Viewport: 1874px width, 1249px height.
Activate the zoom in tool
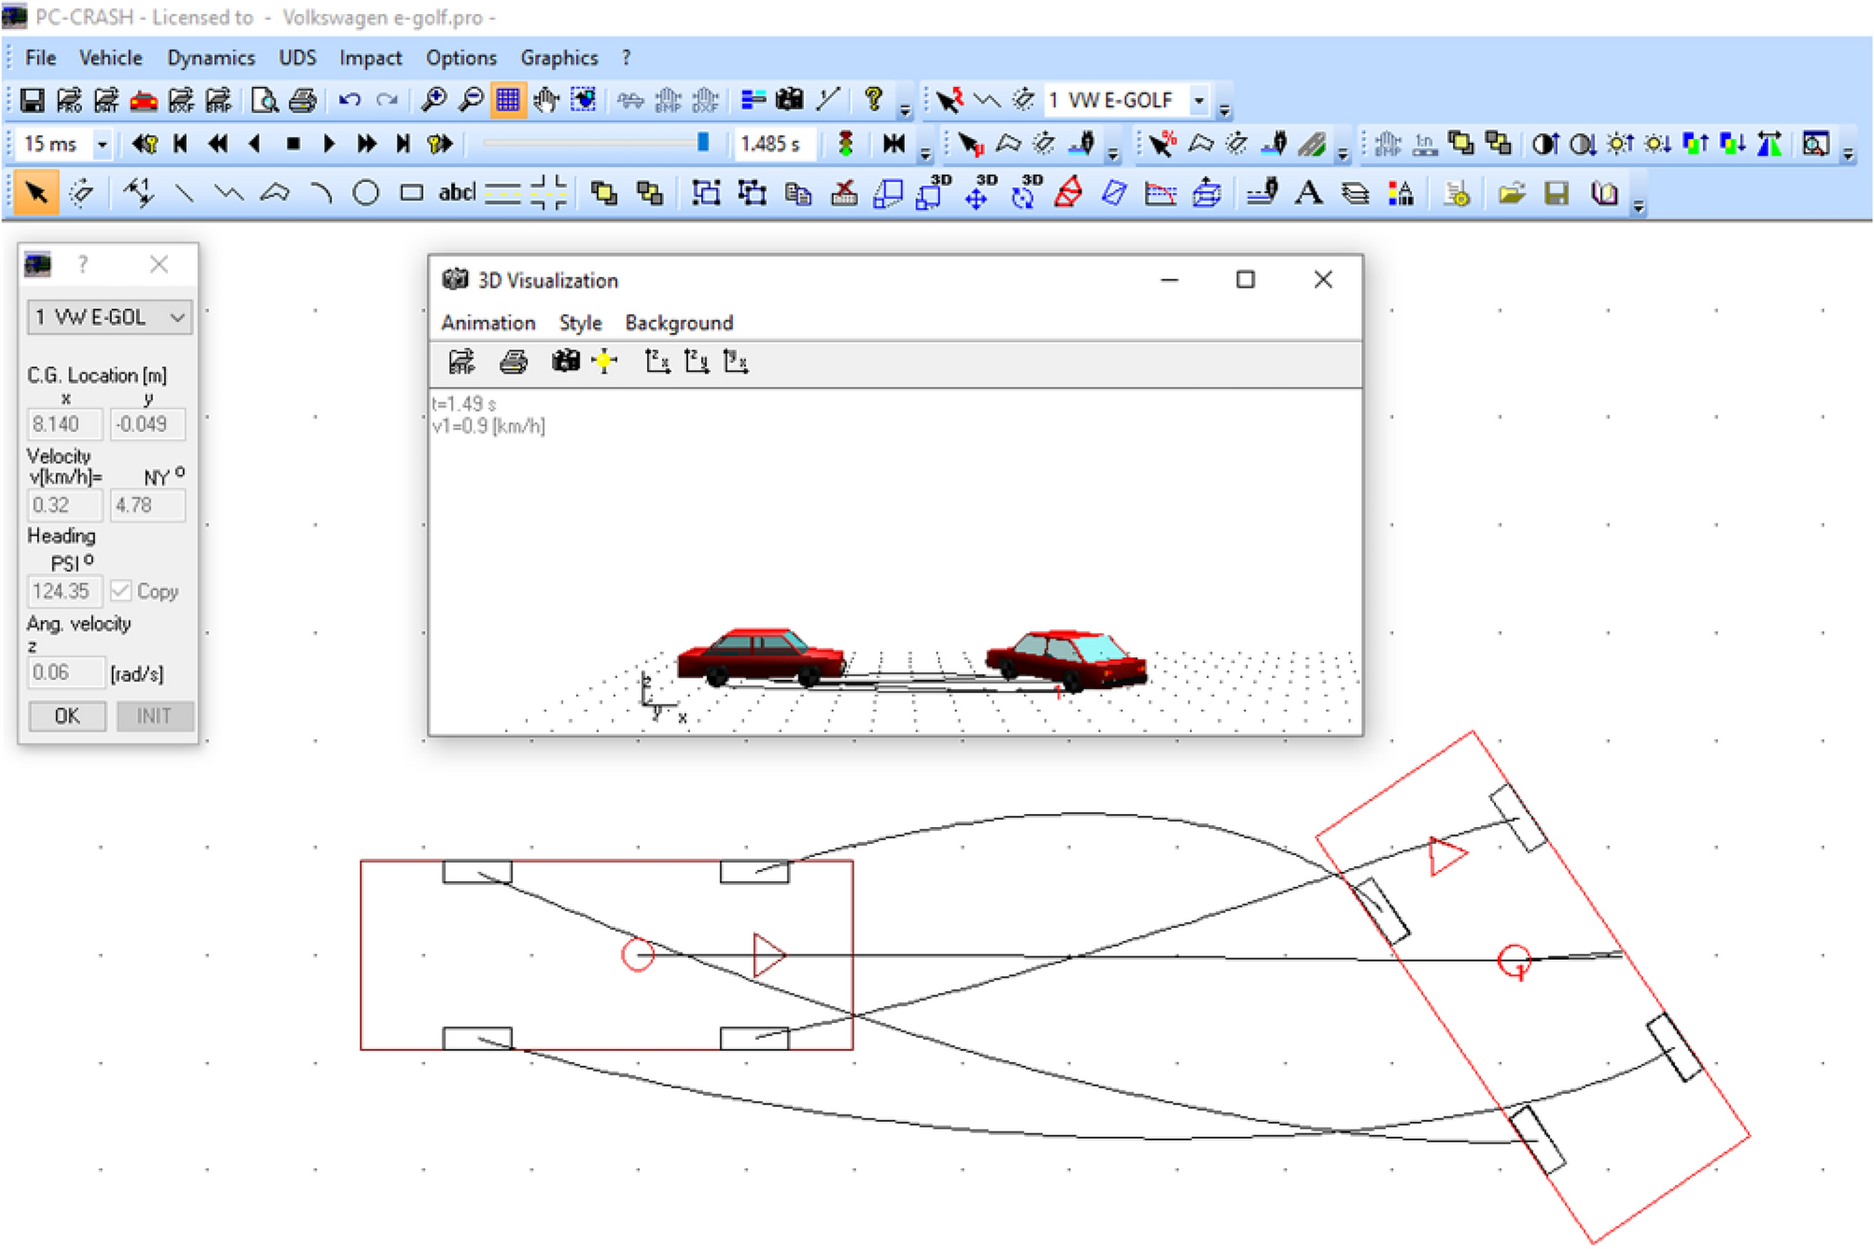tap(434, 99)
